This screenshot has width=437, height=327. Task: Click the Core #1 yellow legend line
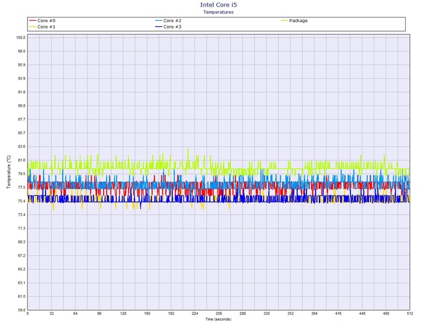(x=33, y=27)
